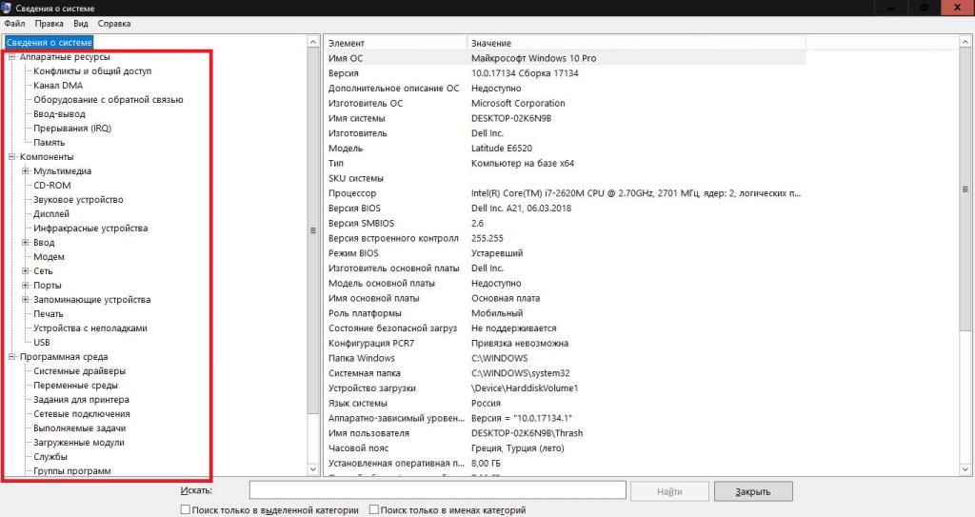
Task: Select the Часовой пояс row
Action: (x=566, y=447)
